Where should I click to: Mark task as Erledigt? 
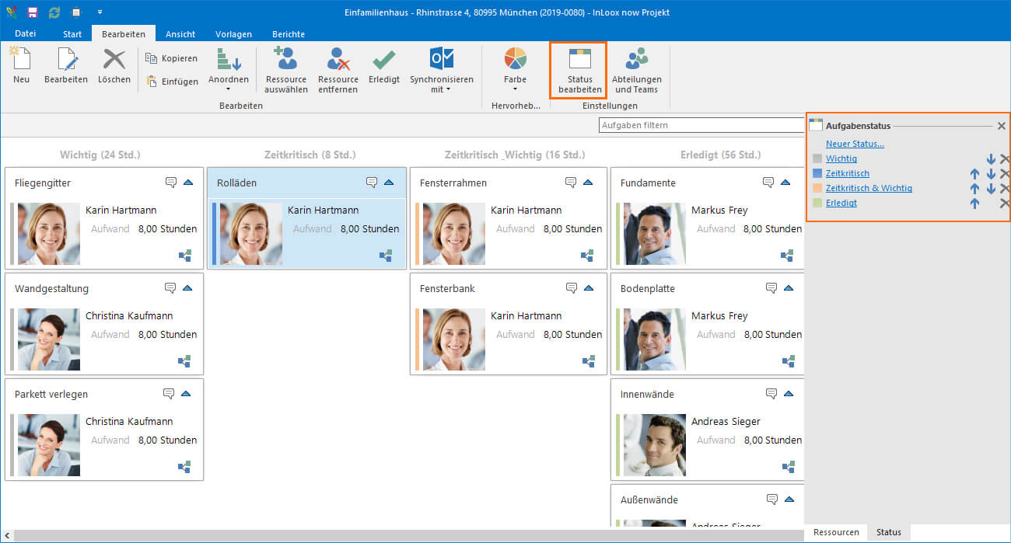pyautogui.click(x=384, y=66)
